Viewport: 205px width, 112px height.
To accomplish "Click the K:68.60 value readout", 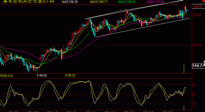I will 42,75.
